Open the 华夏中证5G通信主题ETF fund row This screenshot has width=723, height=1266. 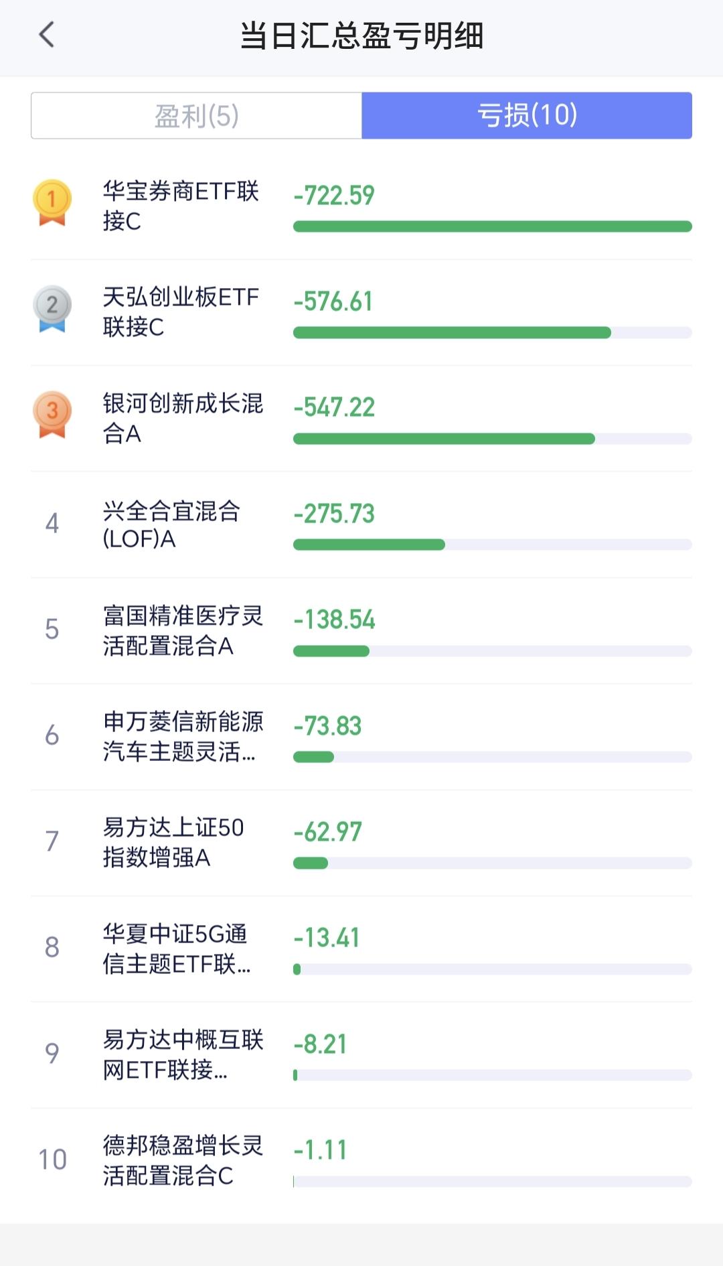coord(361,948)
